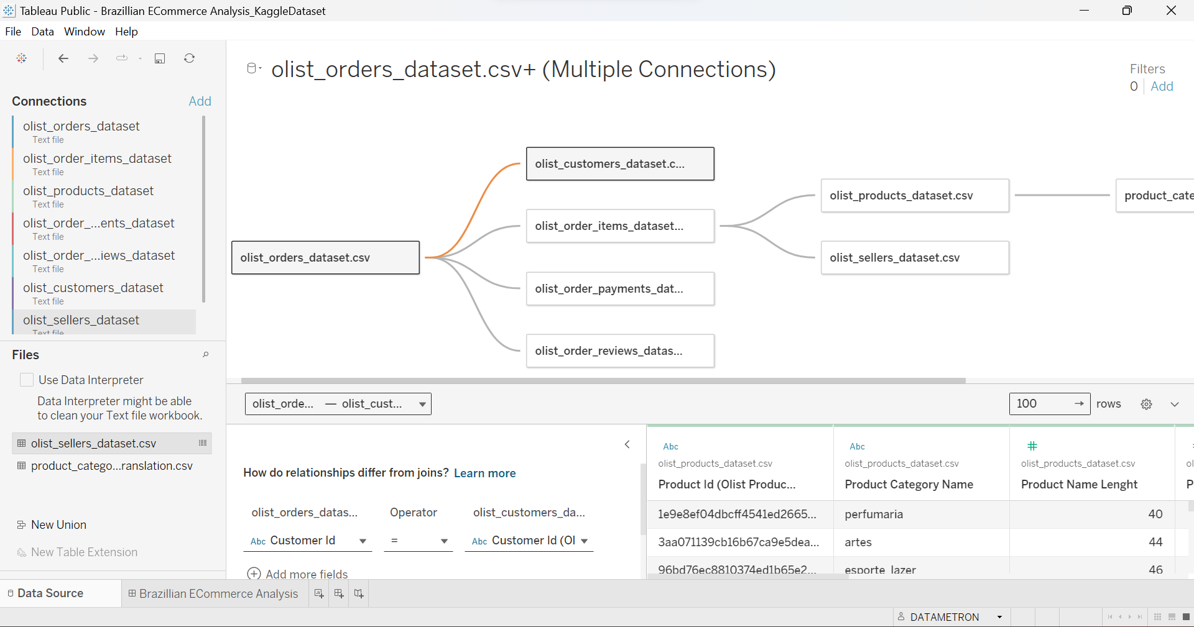This screenshot has width=1194, height=627.
Task: Click the New Union icon entry
Action: tap(52, 524)
